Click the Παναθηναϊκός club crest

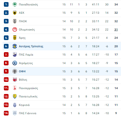click(15, 4)
